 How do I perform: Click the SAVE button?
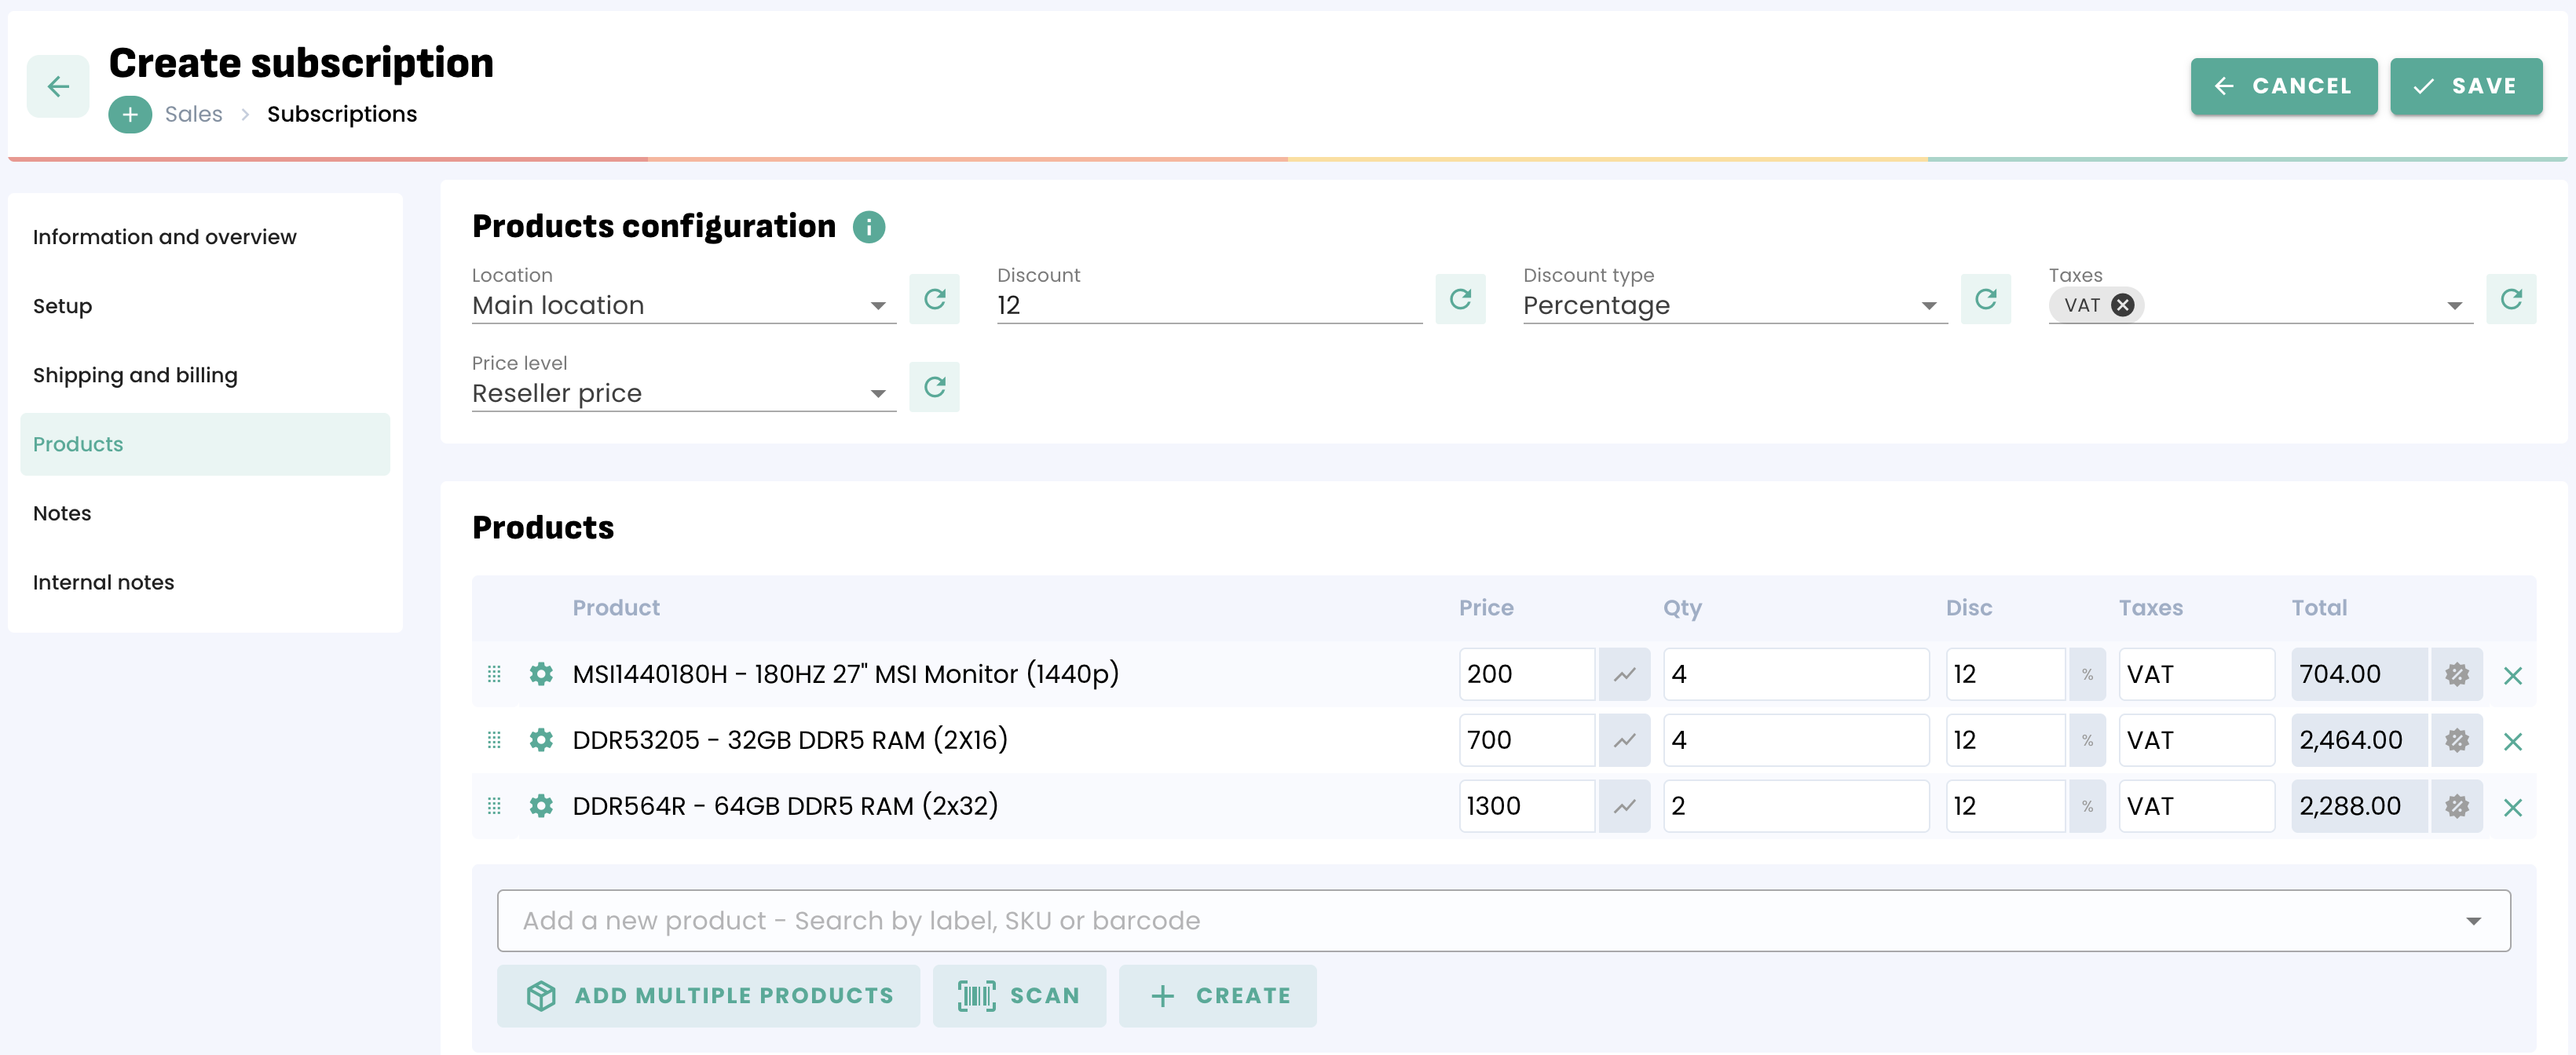[x=2465, y=87]
